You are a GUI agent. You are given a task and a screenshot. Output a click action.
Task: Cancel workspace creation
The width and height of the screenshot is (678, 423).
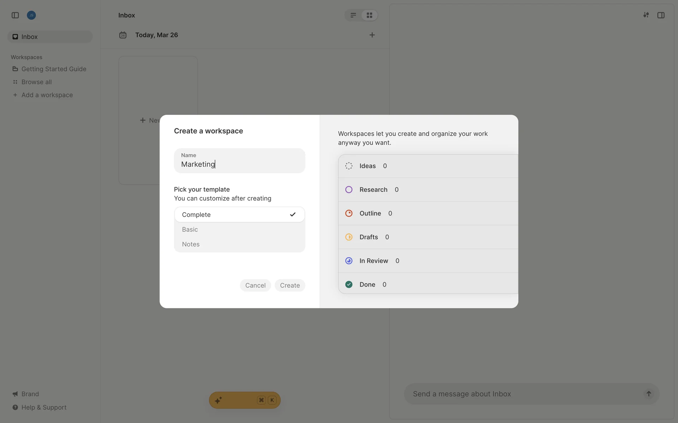[x=255, y=286]
